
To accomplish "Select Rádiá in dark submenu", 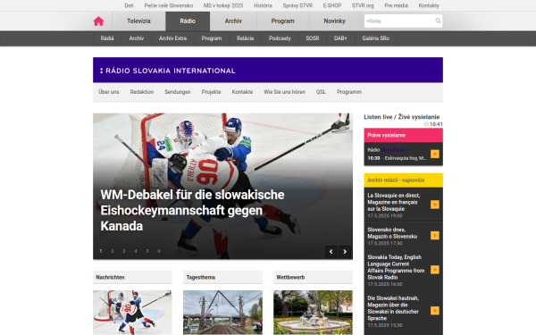I will [x=107, y=38].
